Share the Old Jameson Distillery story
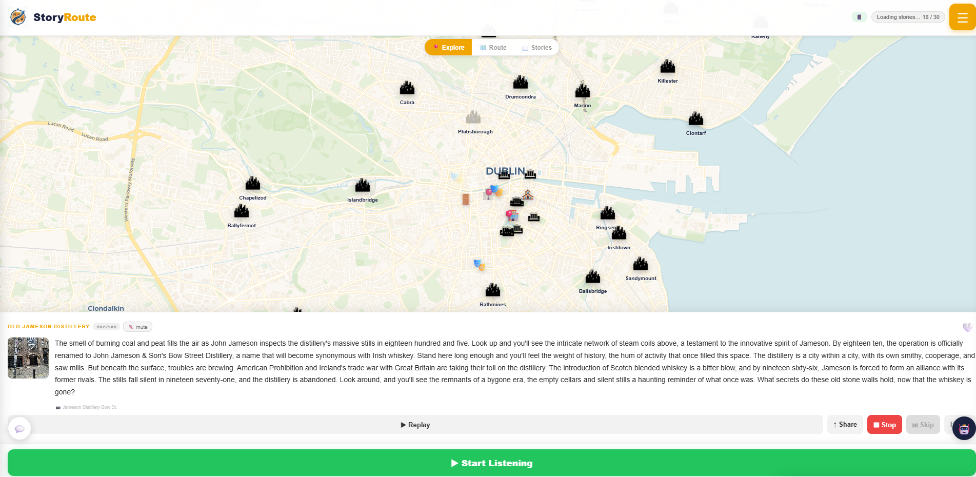 pyautogui.click(x=845, y=425)
